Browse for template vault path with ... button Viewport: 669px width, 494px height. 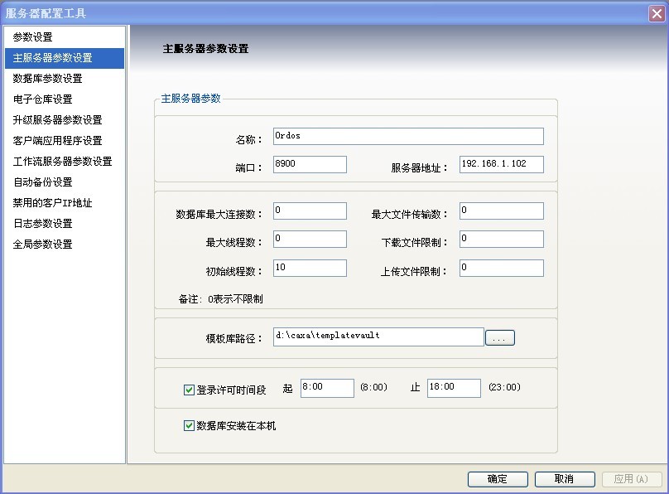499,337
